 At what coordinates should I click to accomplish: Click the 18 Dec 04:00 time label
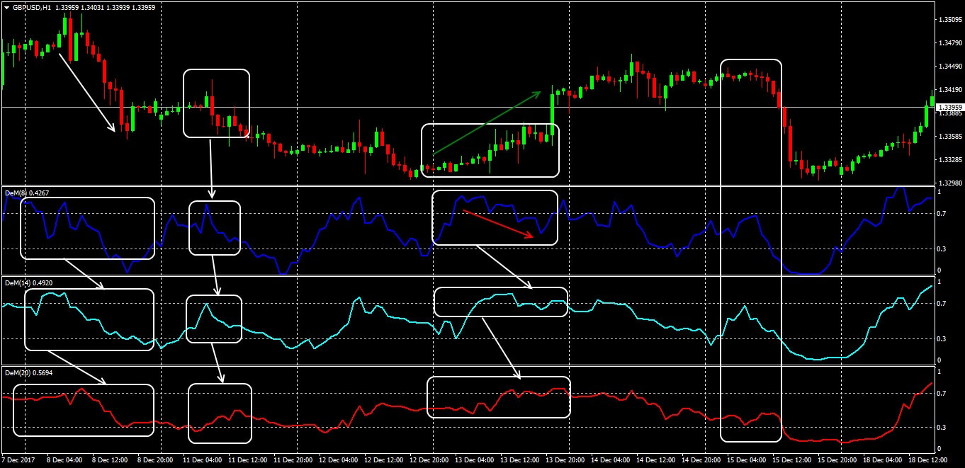click(883, 460)
